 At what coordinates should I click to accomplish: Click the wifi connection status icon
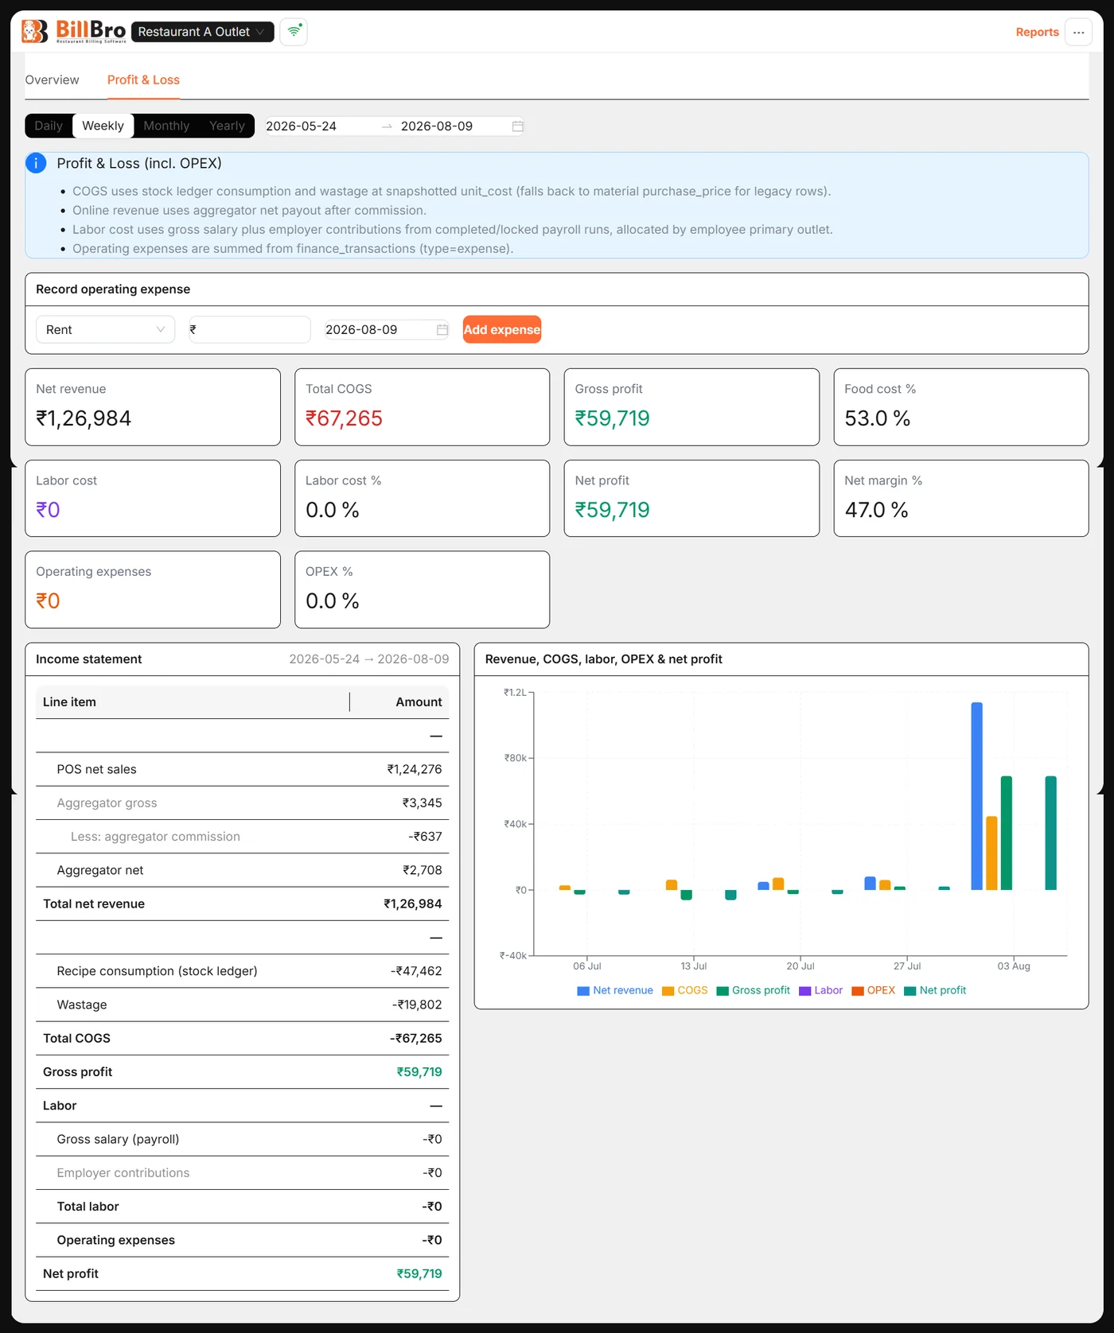(x=294, y=31)
